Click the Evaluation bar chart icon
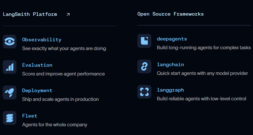This screenshot has height=135, width=253. tap(10, 67)
